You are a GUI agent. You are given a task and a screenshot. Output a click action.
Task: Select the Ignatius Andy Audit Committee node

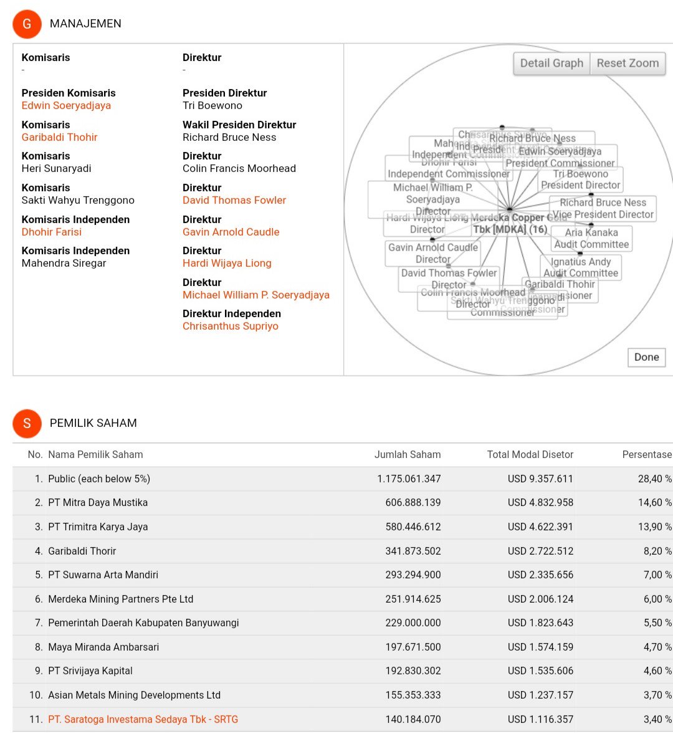point(581,267)
